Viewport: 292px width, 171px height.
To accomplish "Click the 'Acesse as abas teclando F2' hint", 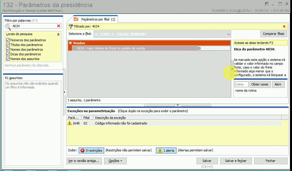I will (260, 43).
